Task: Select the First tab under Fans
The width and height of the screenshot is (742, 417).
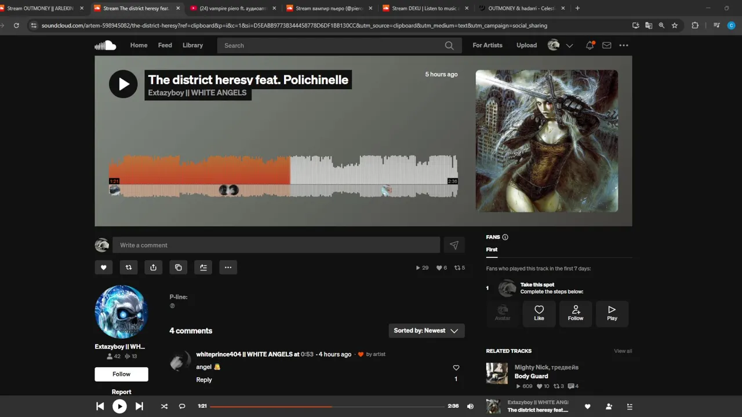Action: (492, 250)
